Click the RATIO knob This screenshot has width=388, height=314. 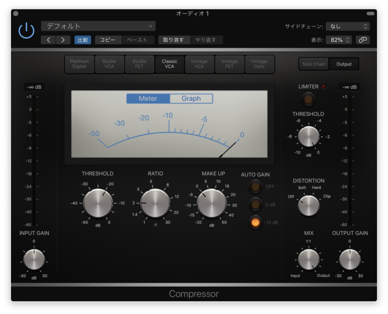(155, 203)
